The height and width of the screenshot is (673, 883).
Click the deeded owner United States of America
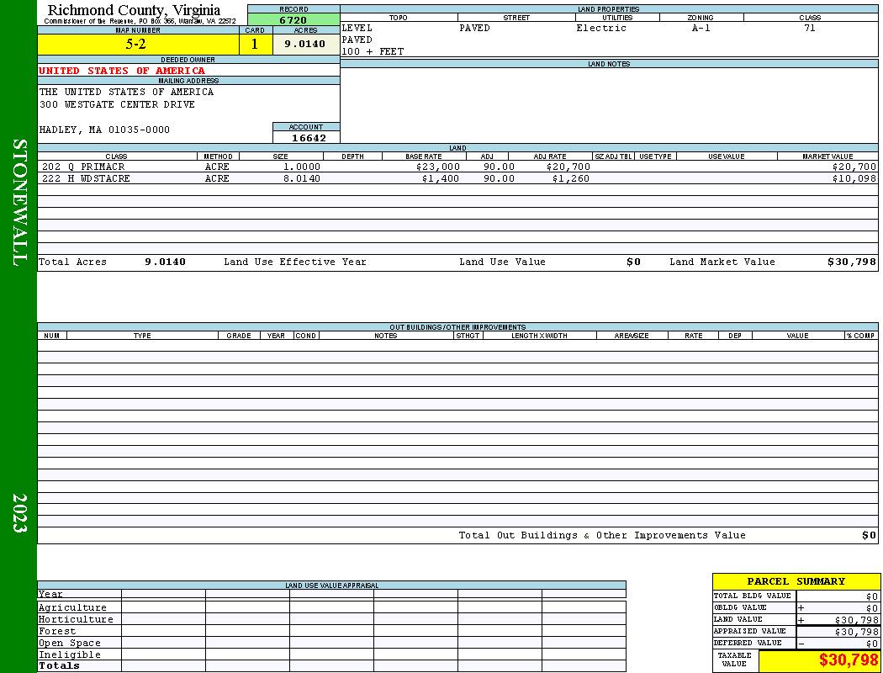[122, 71]
